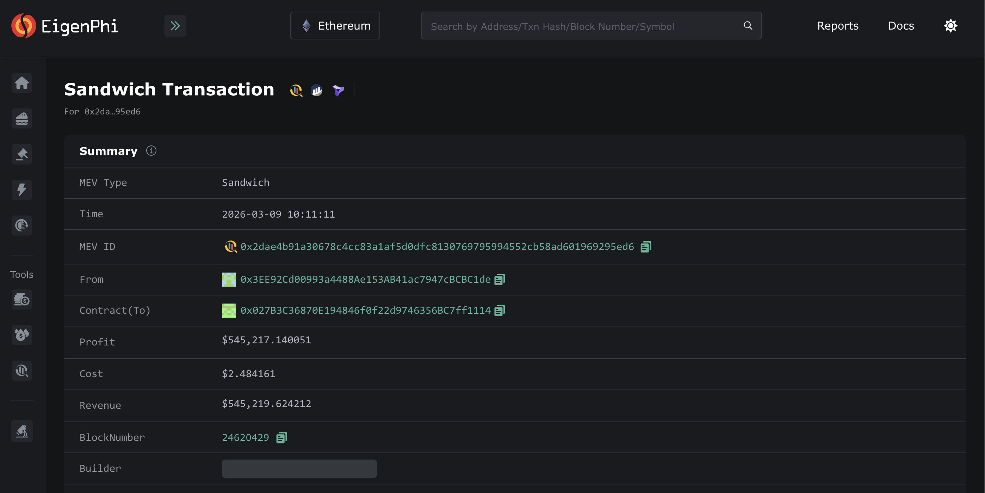Click the Tenderly icon beside title
The image size is (985, 493).
pos(338,90)
